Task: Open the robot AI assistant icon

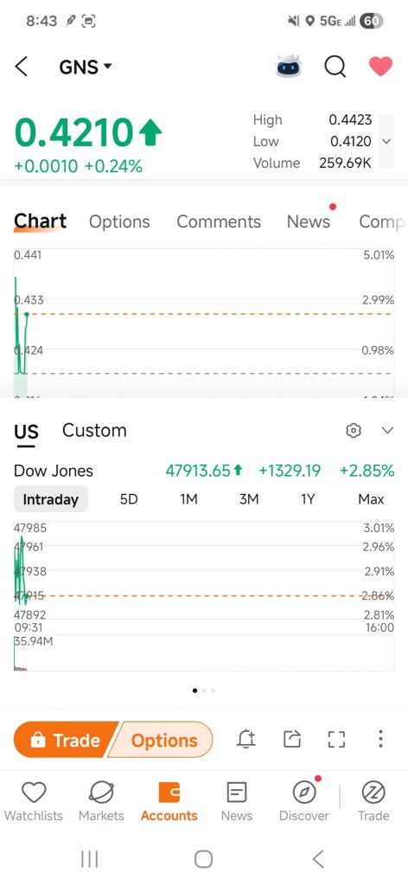Action: tap(289, 67)
